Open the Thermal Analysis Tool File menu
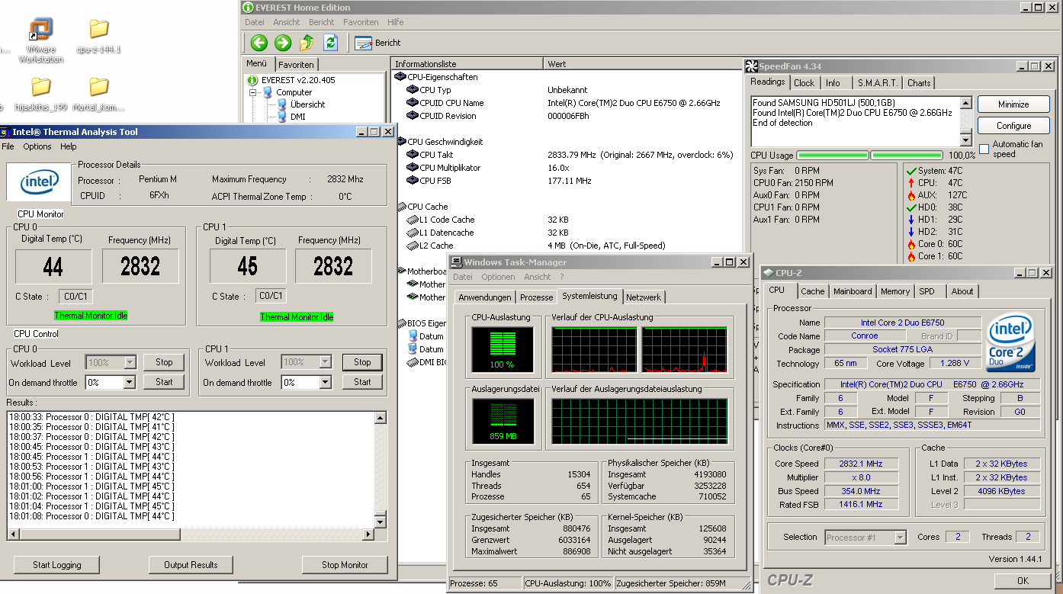1063x594 pixels. pyautogui.click(x=8, y=146)
